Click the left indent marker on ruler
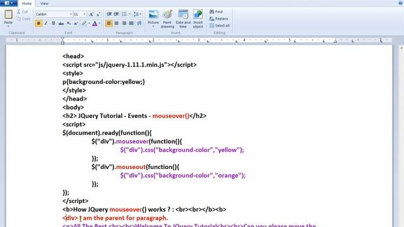This screenshot has width=404, height=227. [62, 40]
